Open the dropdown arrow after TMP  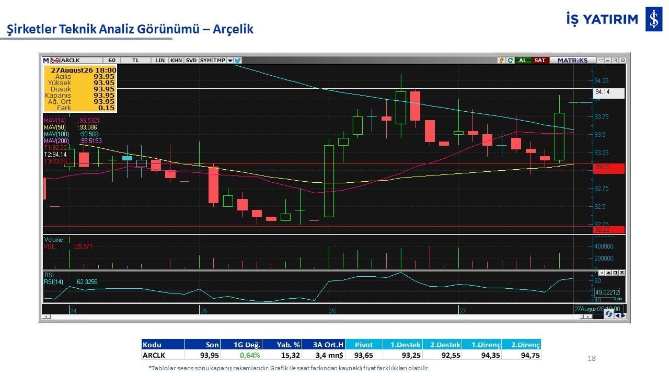[x=230, y=61]
